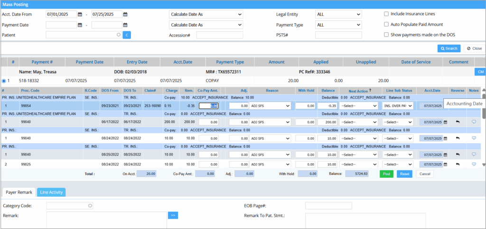
Task: Open Next Action dropdown for 99054 line
Action: tap(359, 106)
